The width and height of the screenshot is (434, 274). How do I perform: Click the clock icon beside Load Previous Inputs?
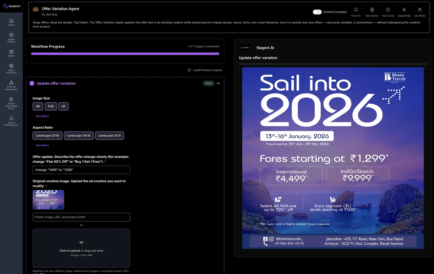[x=189, y=70]
